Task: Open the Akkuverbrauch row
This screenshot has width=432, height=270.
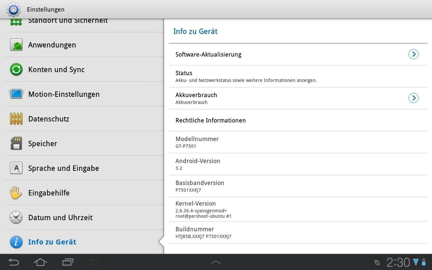Action: pos(298,98)
